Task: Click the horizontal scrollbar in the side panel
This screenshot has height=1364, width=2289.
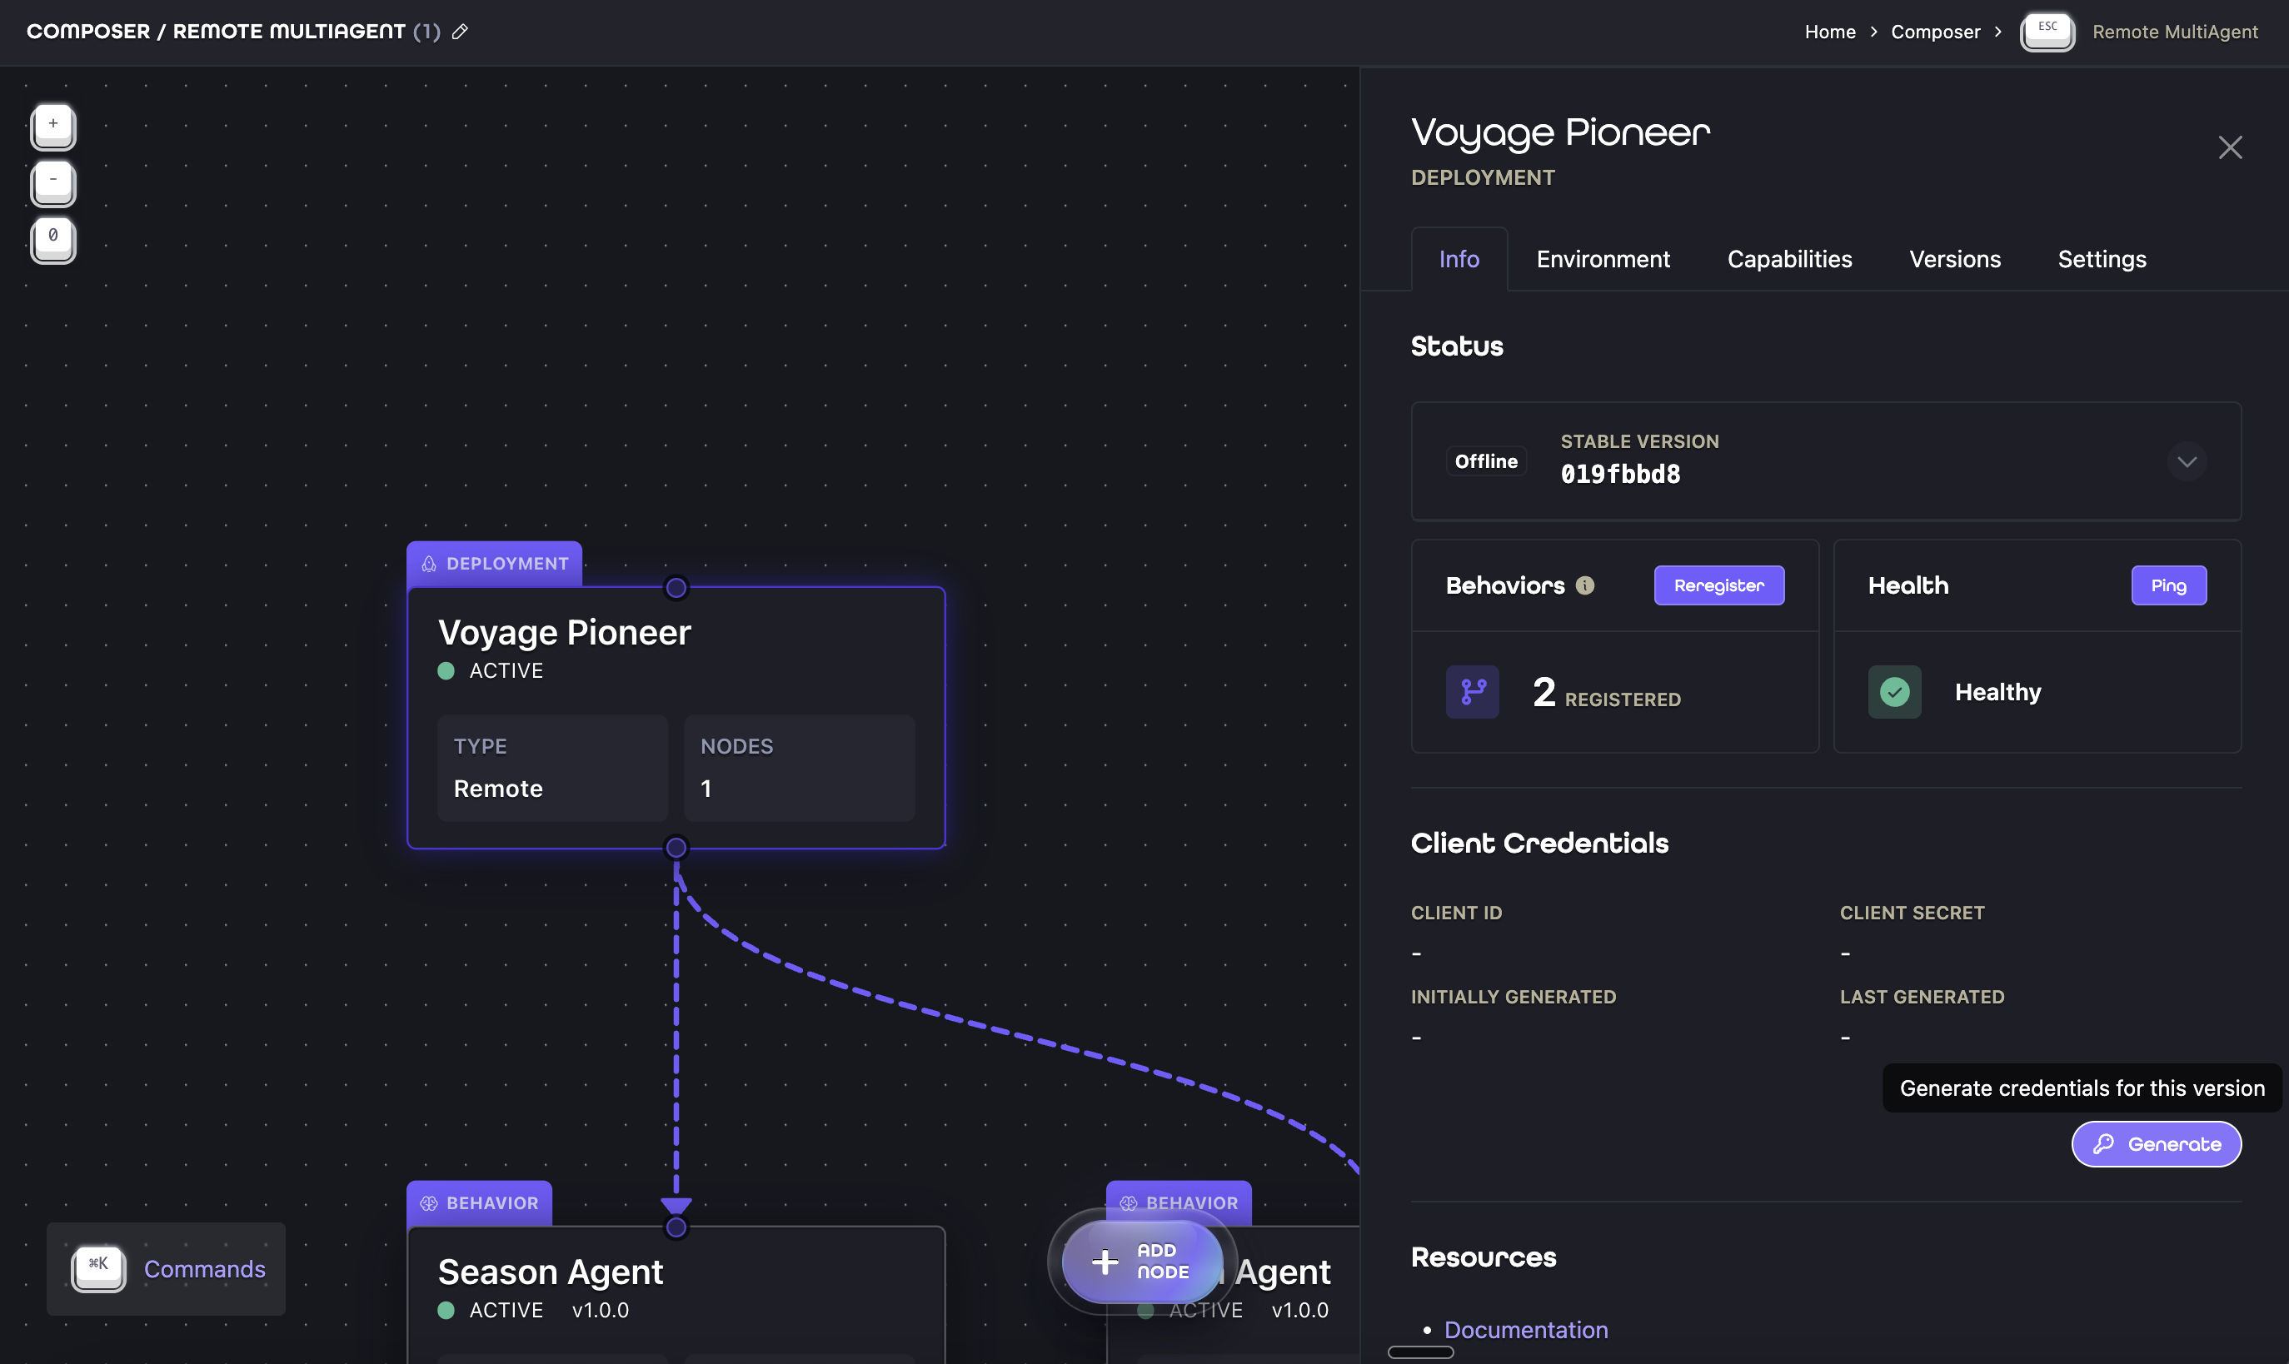Action: 1420,1352
